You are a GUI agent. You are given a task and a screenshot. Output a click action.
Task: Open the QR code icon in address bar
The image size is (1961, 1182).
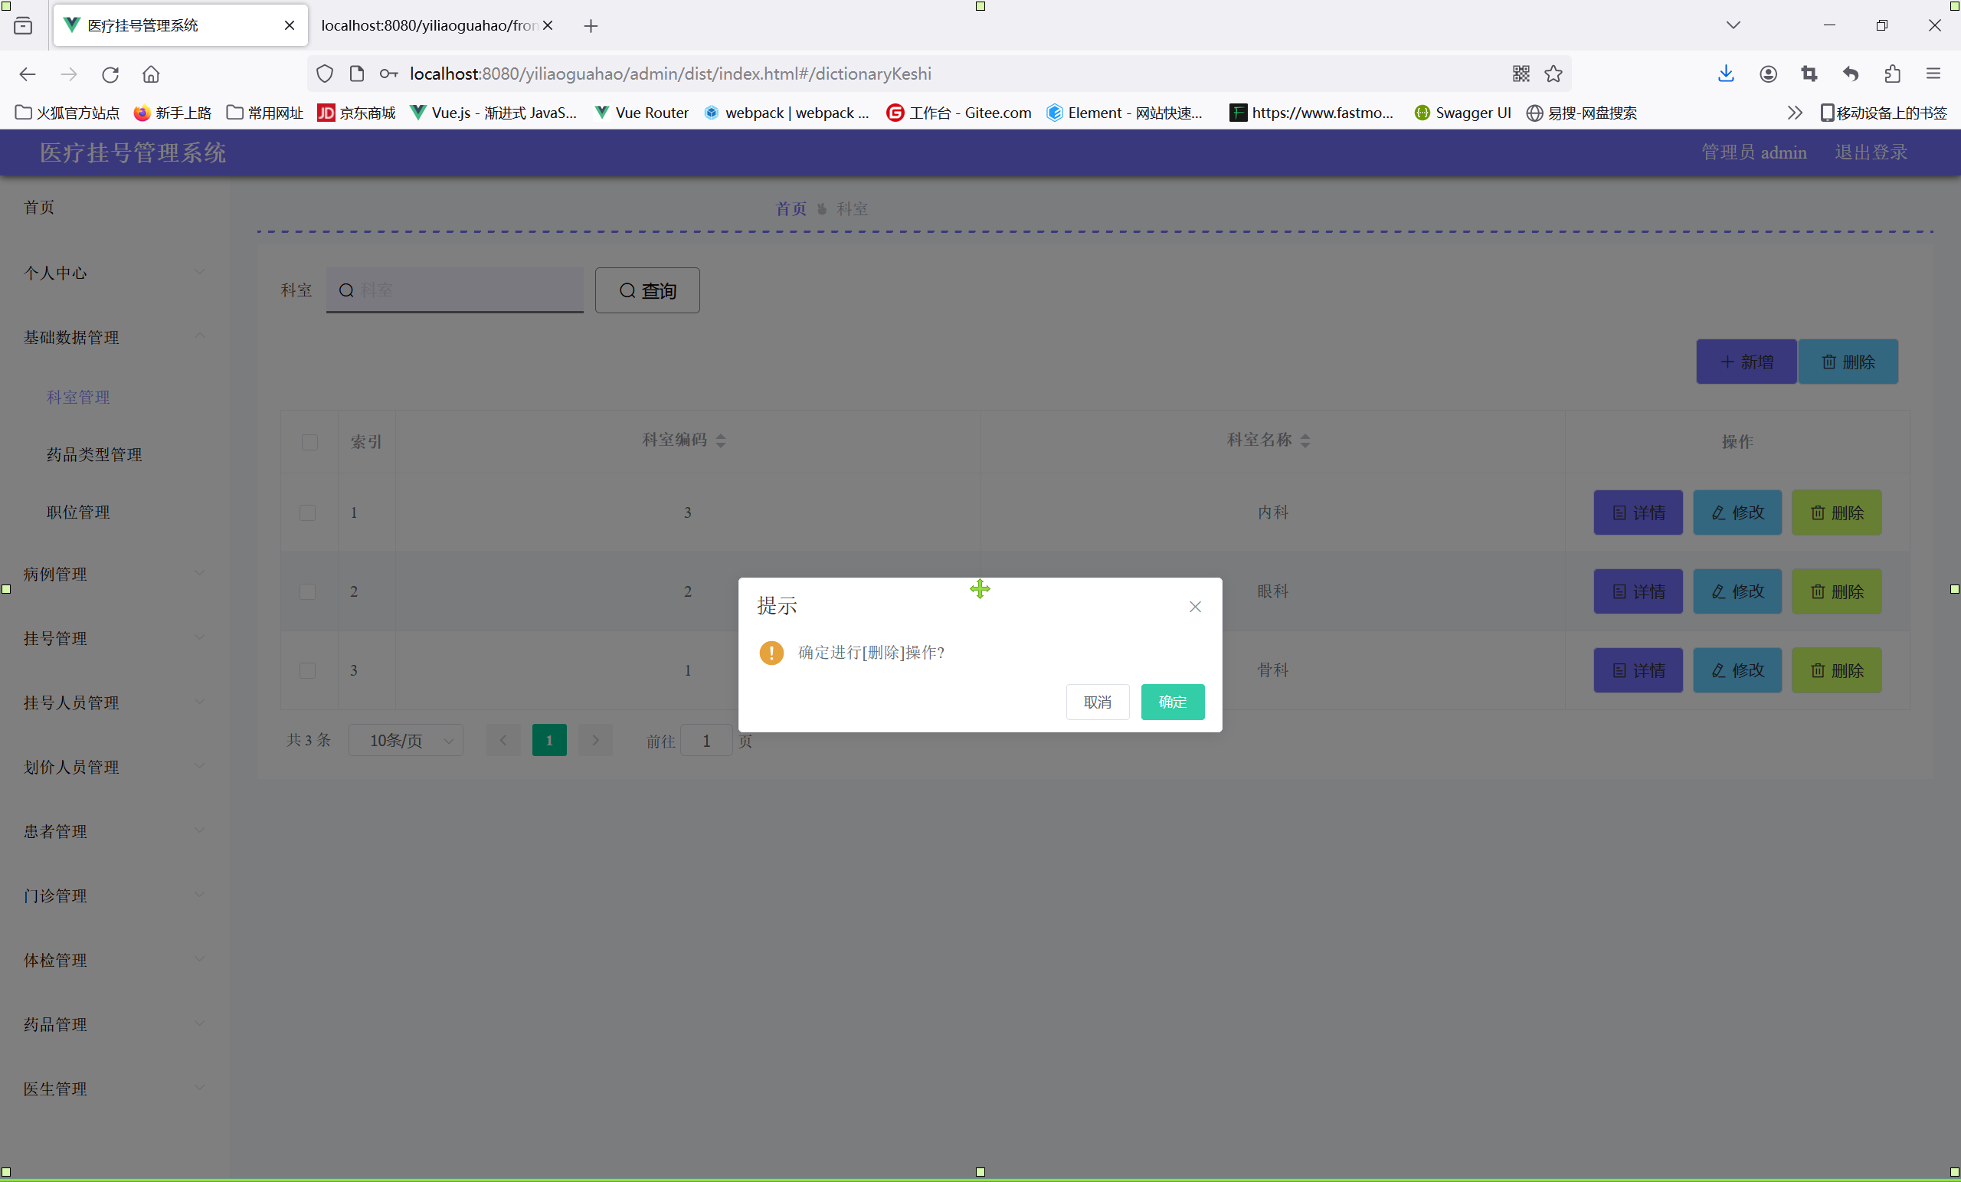pos(1520,74)
